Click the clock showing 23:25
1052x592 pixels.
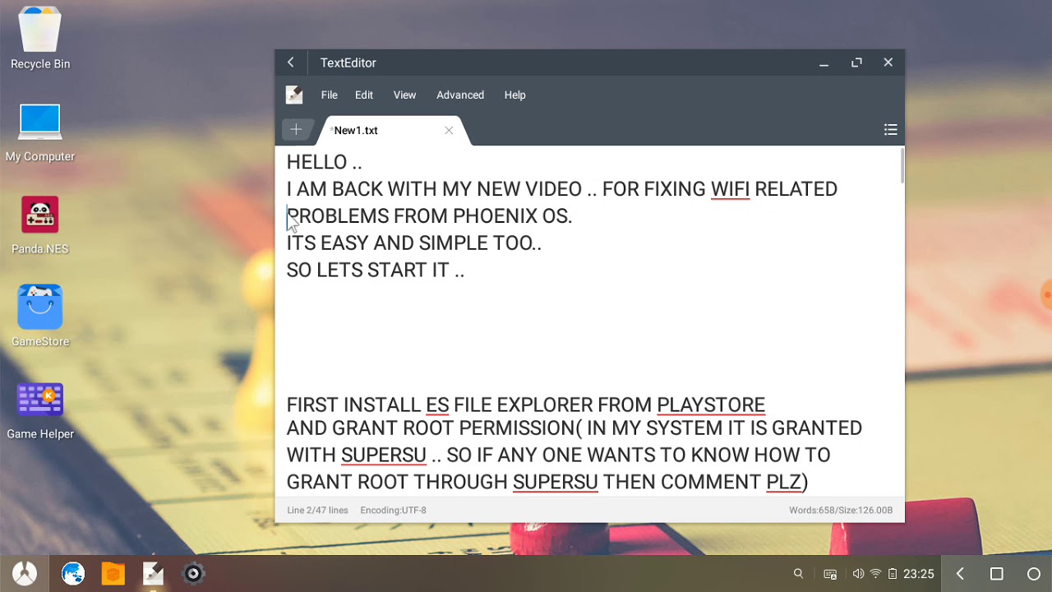pyautogui.click(x=919, y=574)
